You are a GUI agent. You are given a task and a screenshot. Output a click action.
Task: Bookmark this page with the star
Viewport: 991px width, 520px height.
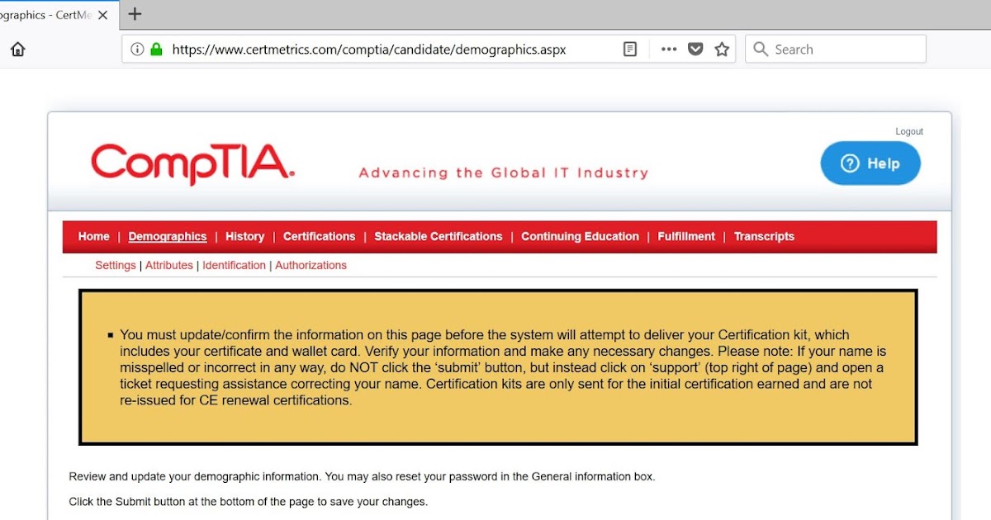point(722,49)
